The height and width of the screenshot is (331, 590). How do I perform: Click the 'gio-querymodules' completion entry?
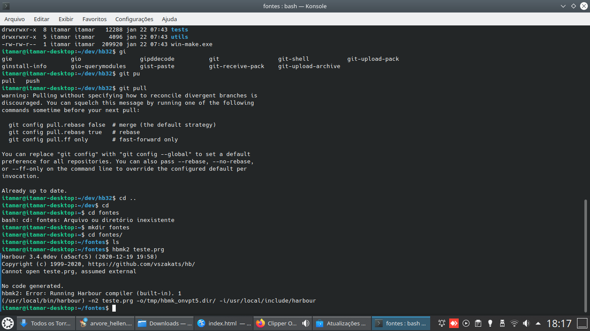pos(98,66)
